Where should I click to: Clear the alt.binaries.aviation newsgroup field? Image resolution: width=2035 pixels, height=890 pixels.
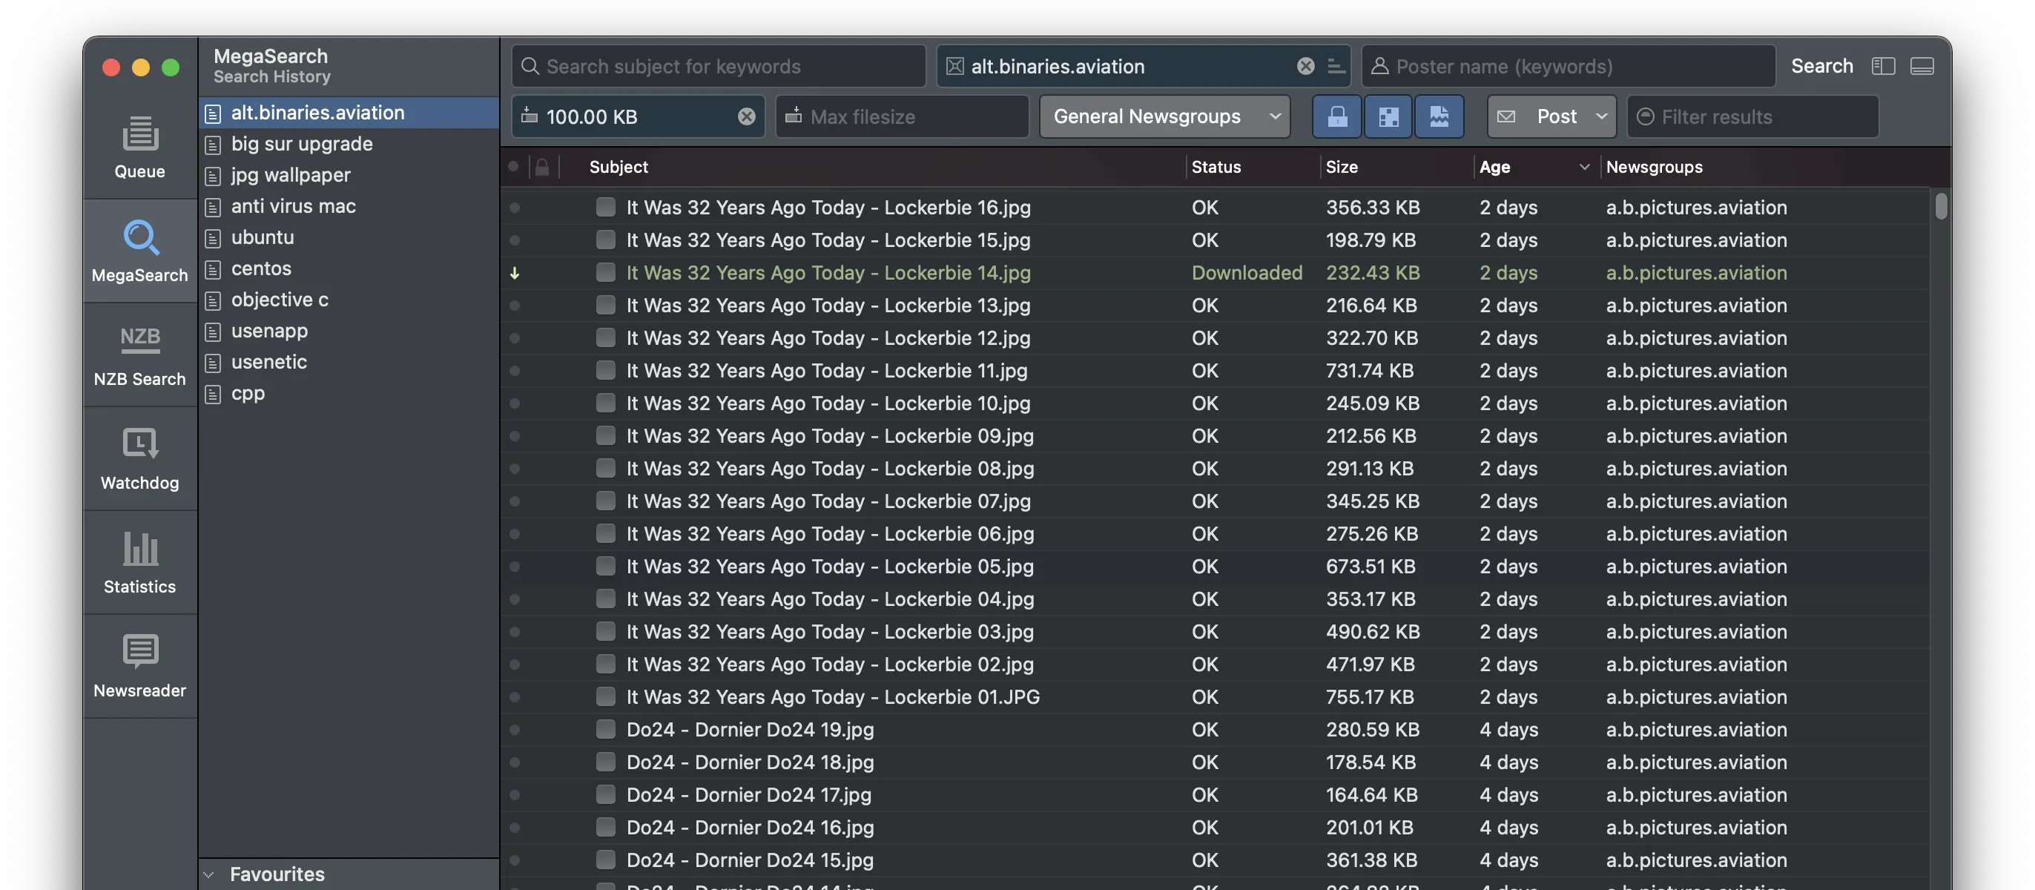[1305, 66]
